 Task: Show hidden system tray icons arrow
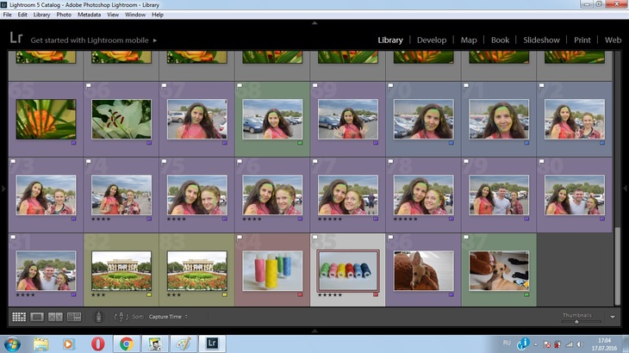pos(536,344)
